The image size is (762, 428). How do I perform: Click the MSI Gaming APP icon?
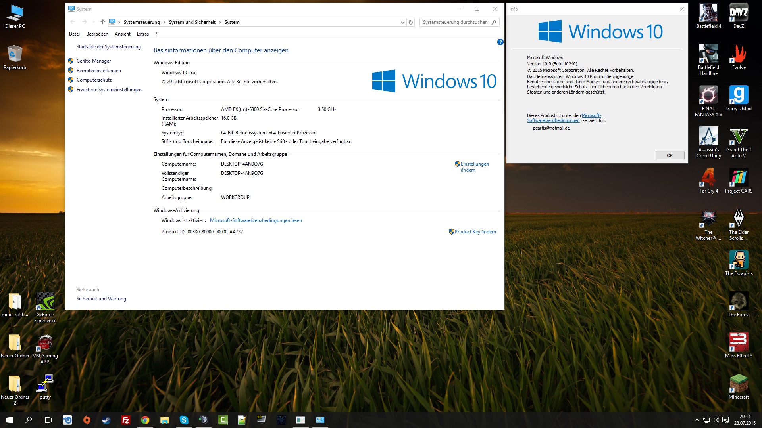pos(45,348)
